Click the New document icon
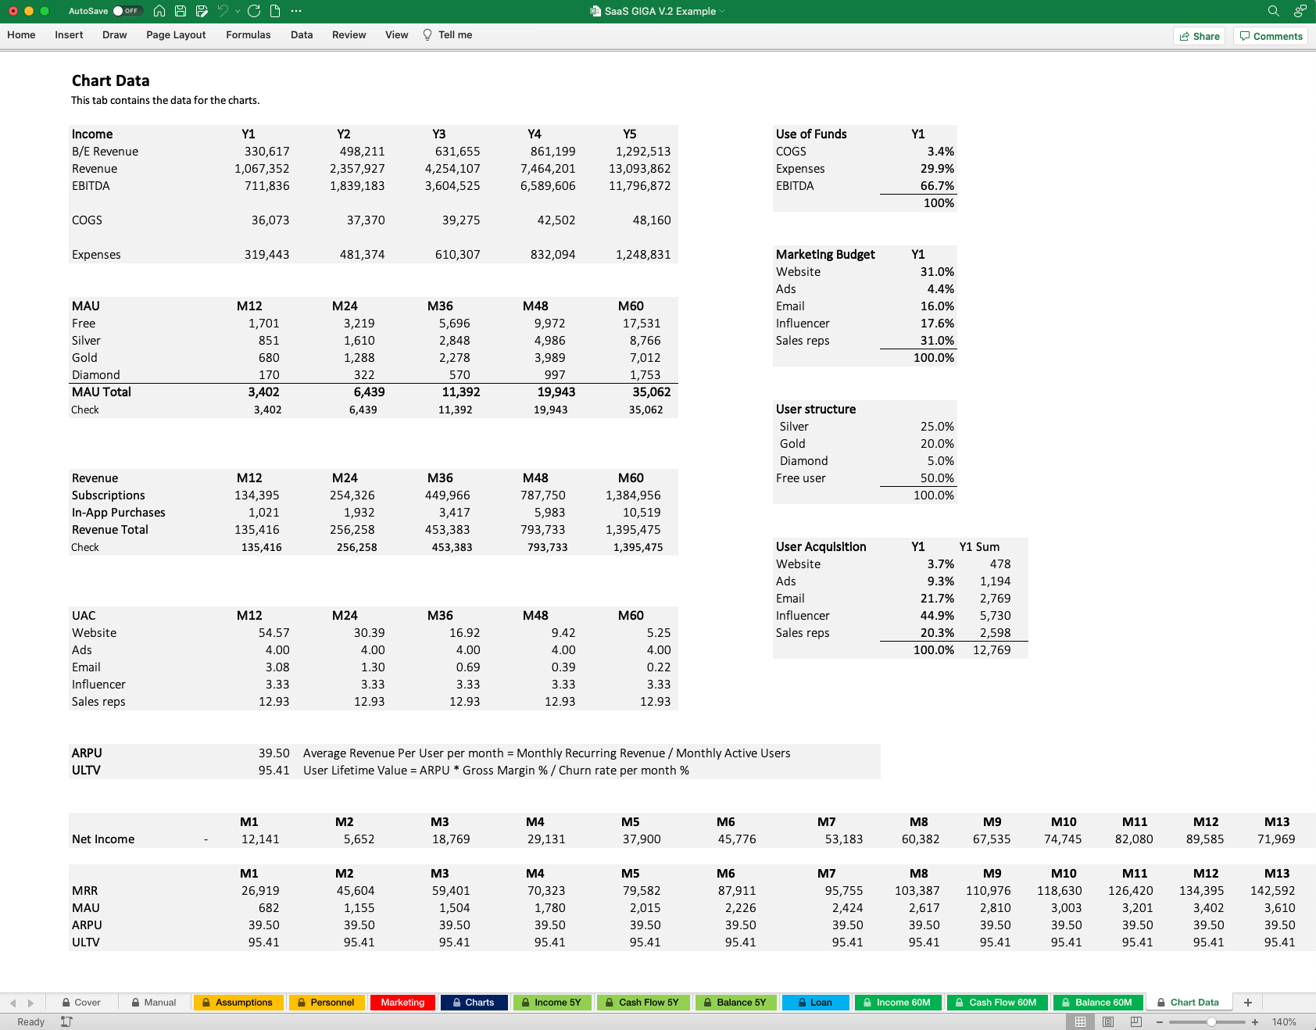Image resolution: width=1316 pixels, height=1030 pixels. [275, 11]
